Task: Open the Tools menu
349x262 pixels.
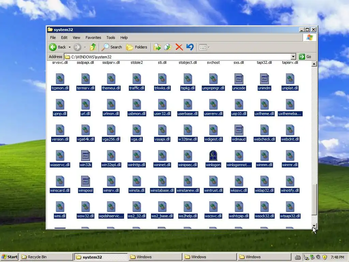Action: [x=111, y=38]
